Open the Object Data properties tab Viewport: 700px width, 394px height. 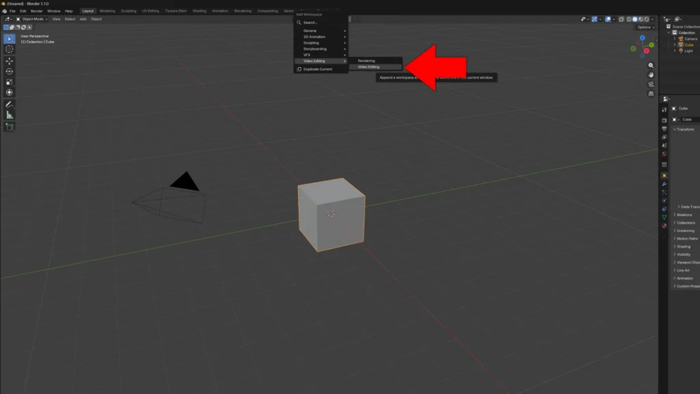tap(664, 218)
